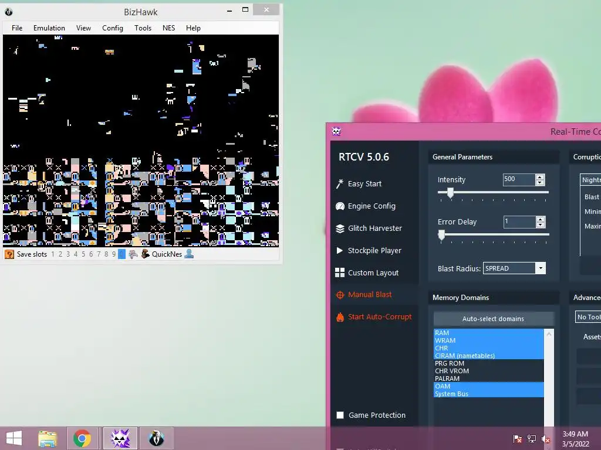Select save slot 9 in BizHawk

114,254
